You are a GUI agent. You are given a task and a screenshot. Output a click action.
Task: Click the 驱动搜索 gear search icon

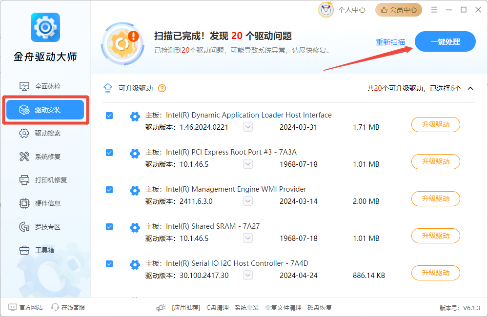[x=24, y=133]
